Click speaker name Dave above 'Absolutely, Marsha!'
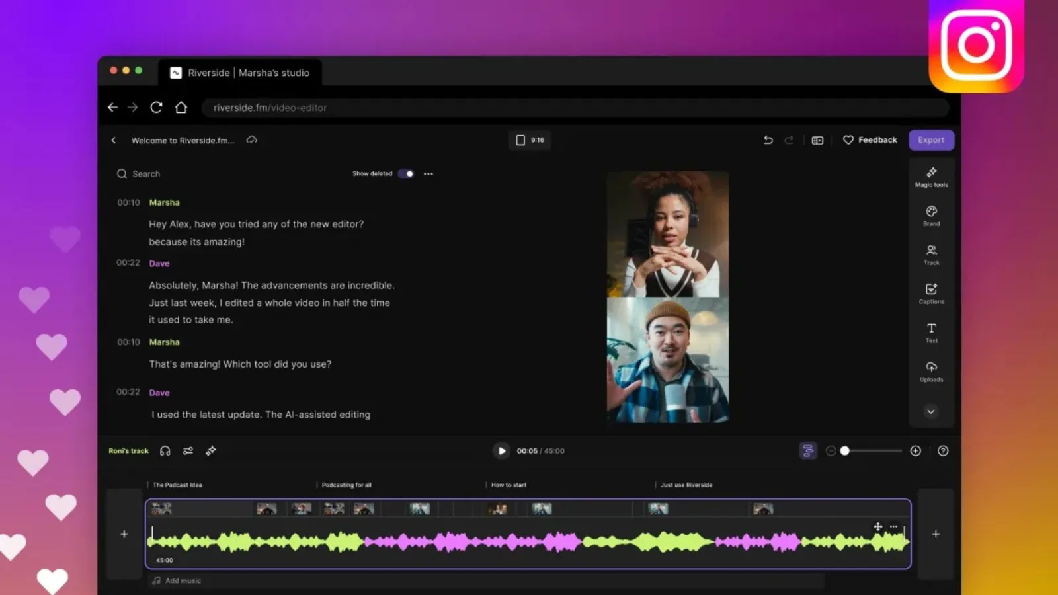 pos(159,263)
